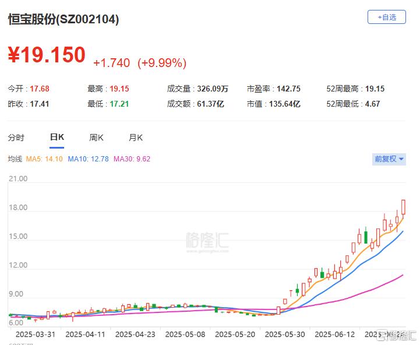The image size is (420, 345).
Task: Click the 18.00 price axis label
Action: pos(18,207)
